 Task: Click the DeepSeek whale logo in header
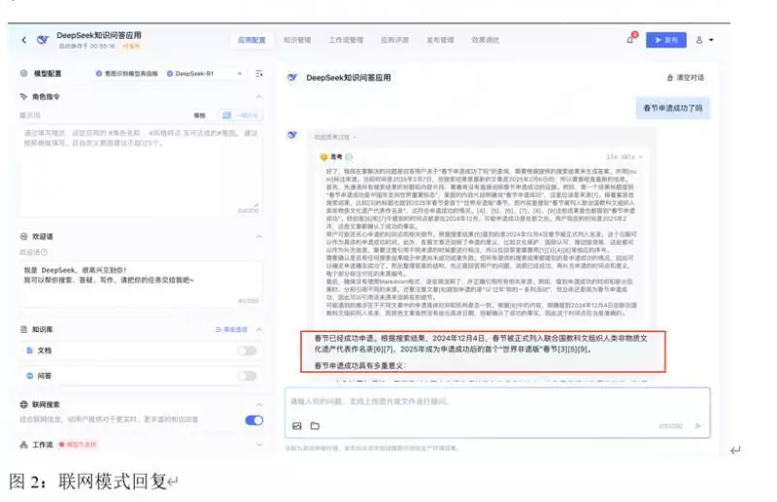click(43, 40)
